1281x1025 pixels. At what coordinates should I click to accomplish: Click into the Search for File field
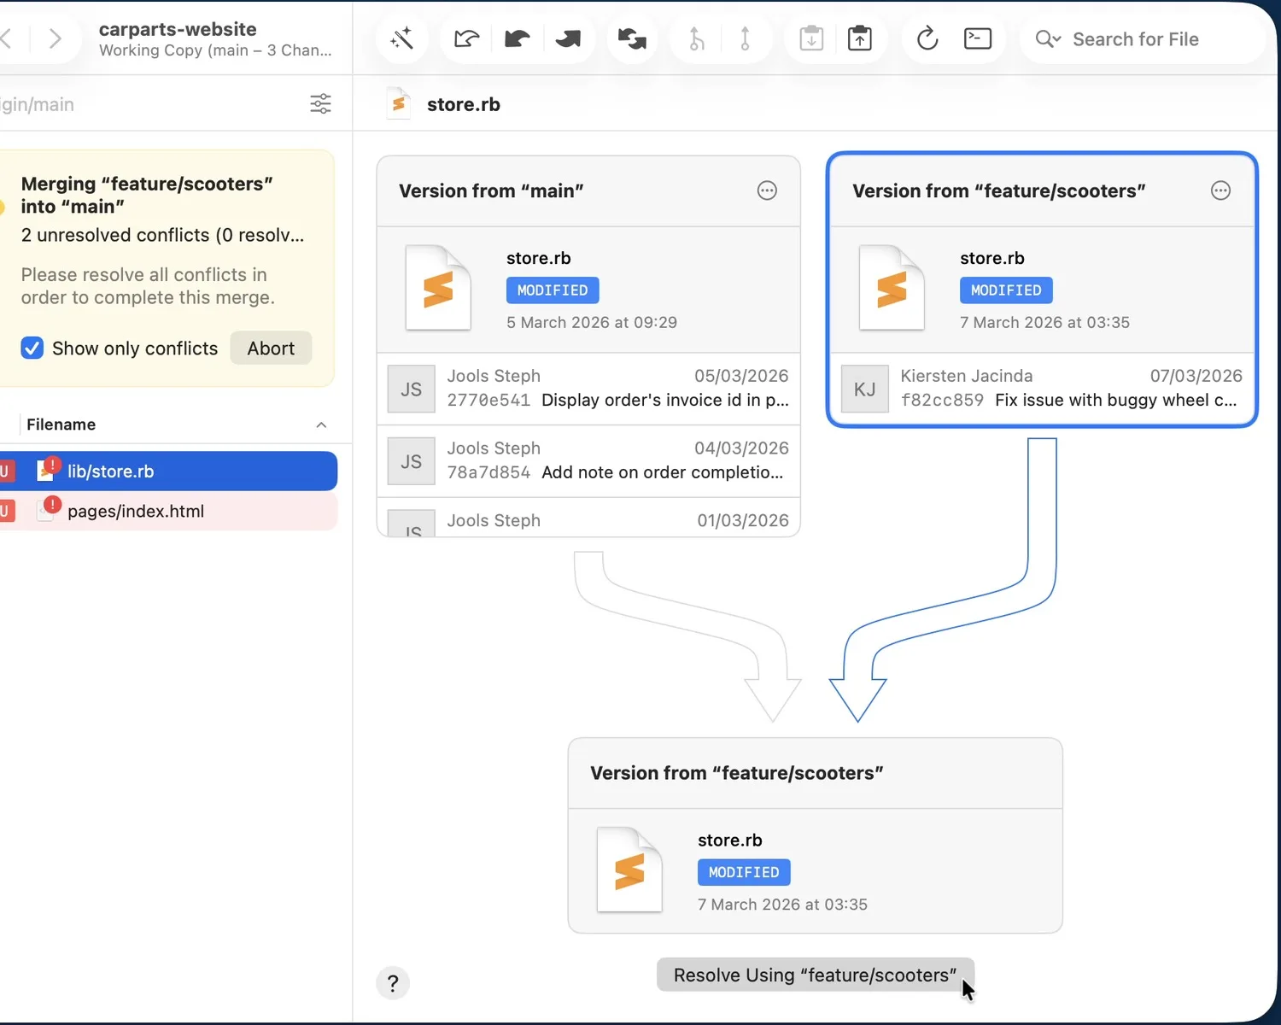(x=1144, y=39)
